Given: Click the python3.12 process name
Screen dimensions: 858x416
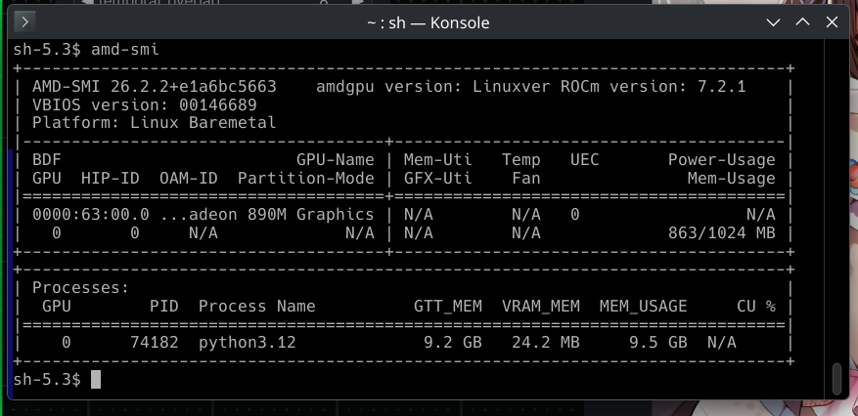Looking at the screenshot, I should pyautogui.click(x=247, y=343).
